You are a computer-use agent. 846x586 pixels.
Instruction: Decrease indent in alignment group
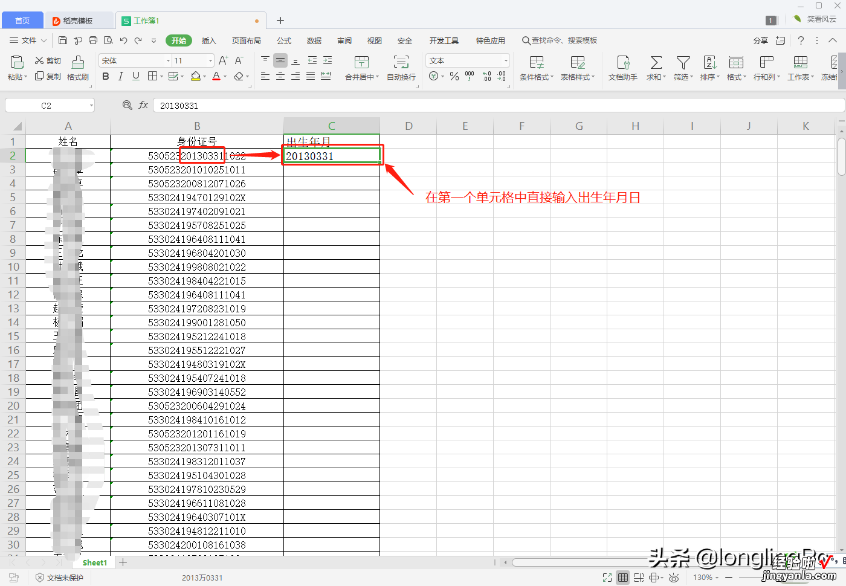pos(312,60)
